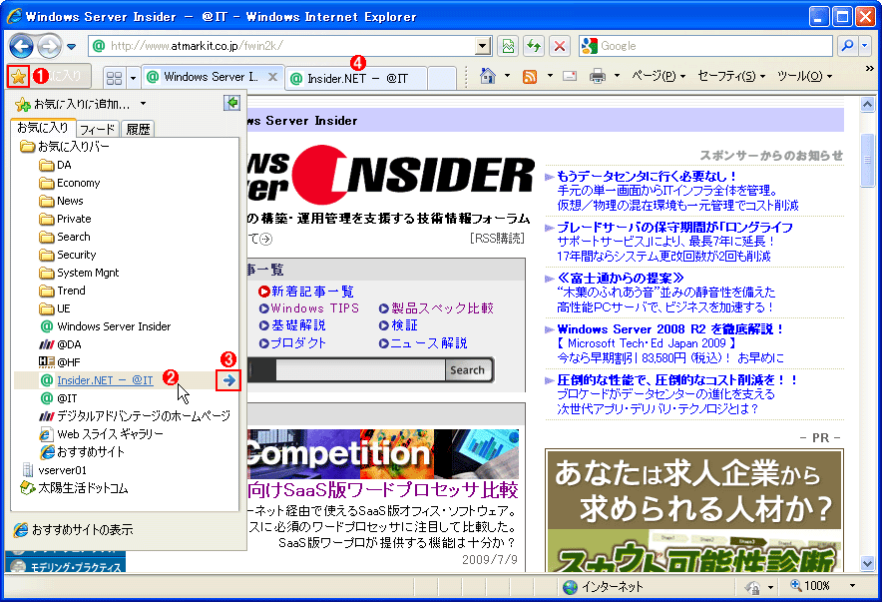Click the address bar URL field
This screenshot has height=602, width=882.
tap(283, 46)
